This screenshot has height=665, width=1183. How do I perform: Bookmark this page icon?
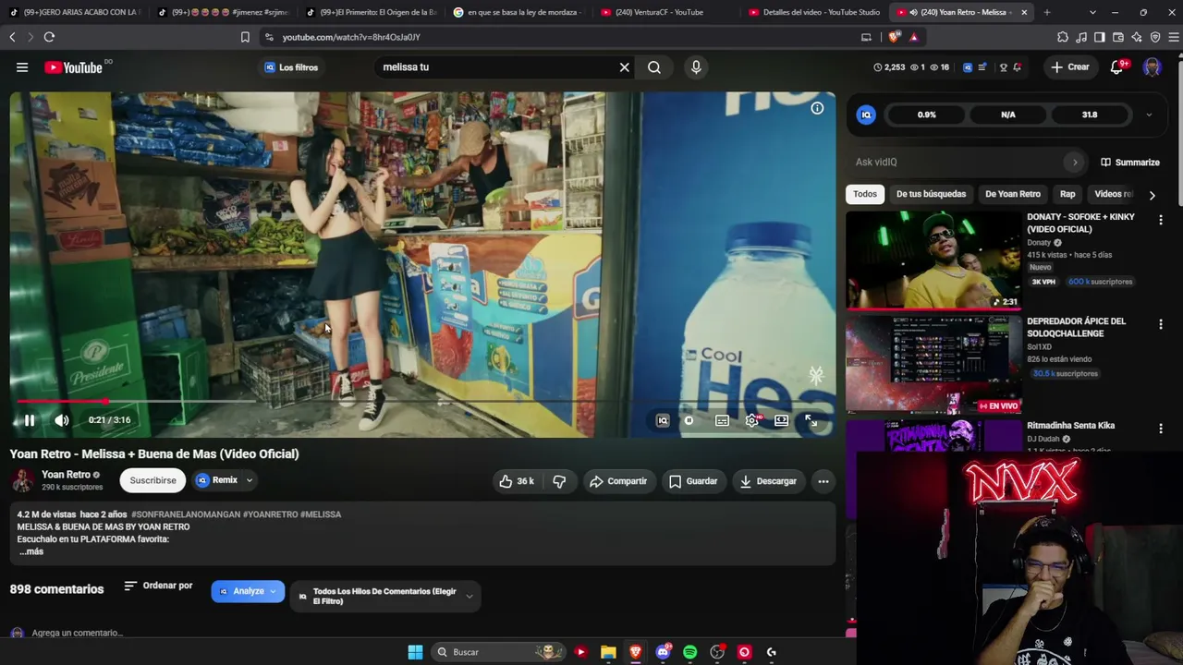[x=245, y=37]
